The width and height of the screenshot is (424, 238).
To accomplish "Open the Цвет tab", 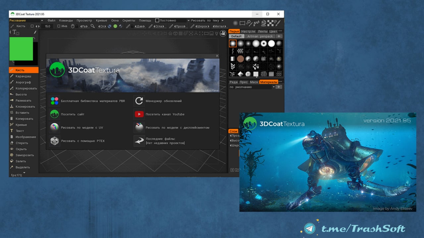I will pyautogui.click(x=273, y=31).
